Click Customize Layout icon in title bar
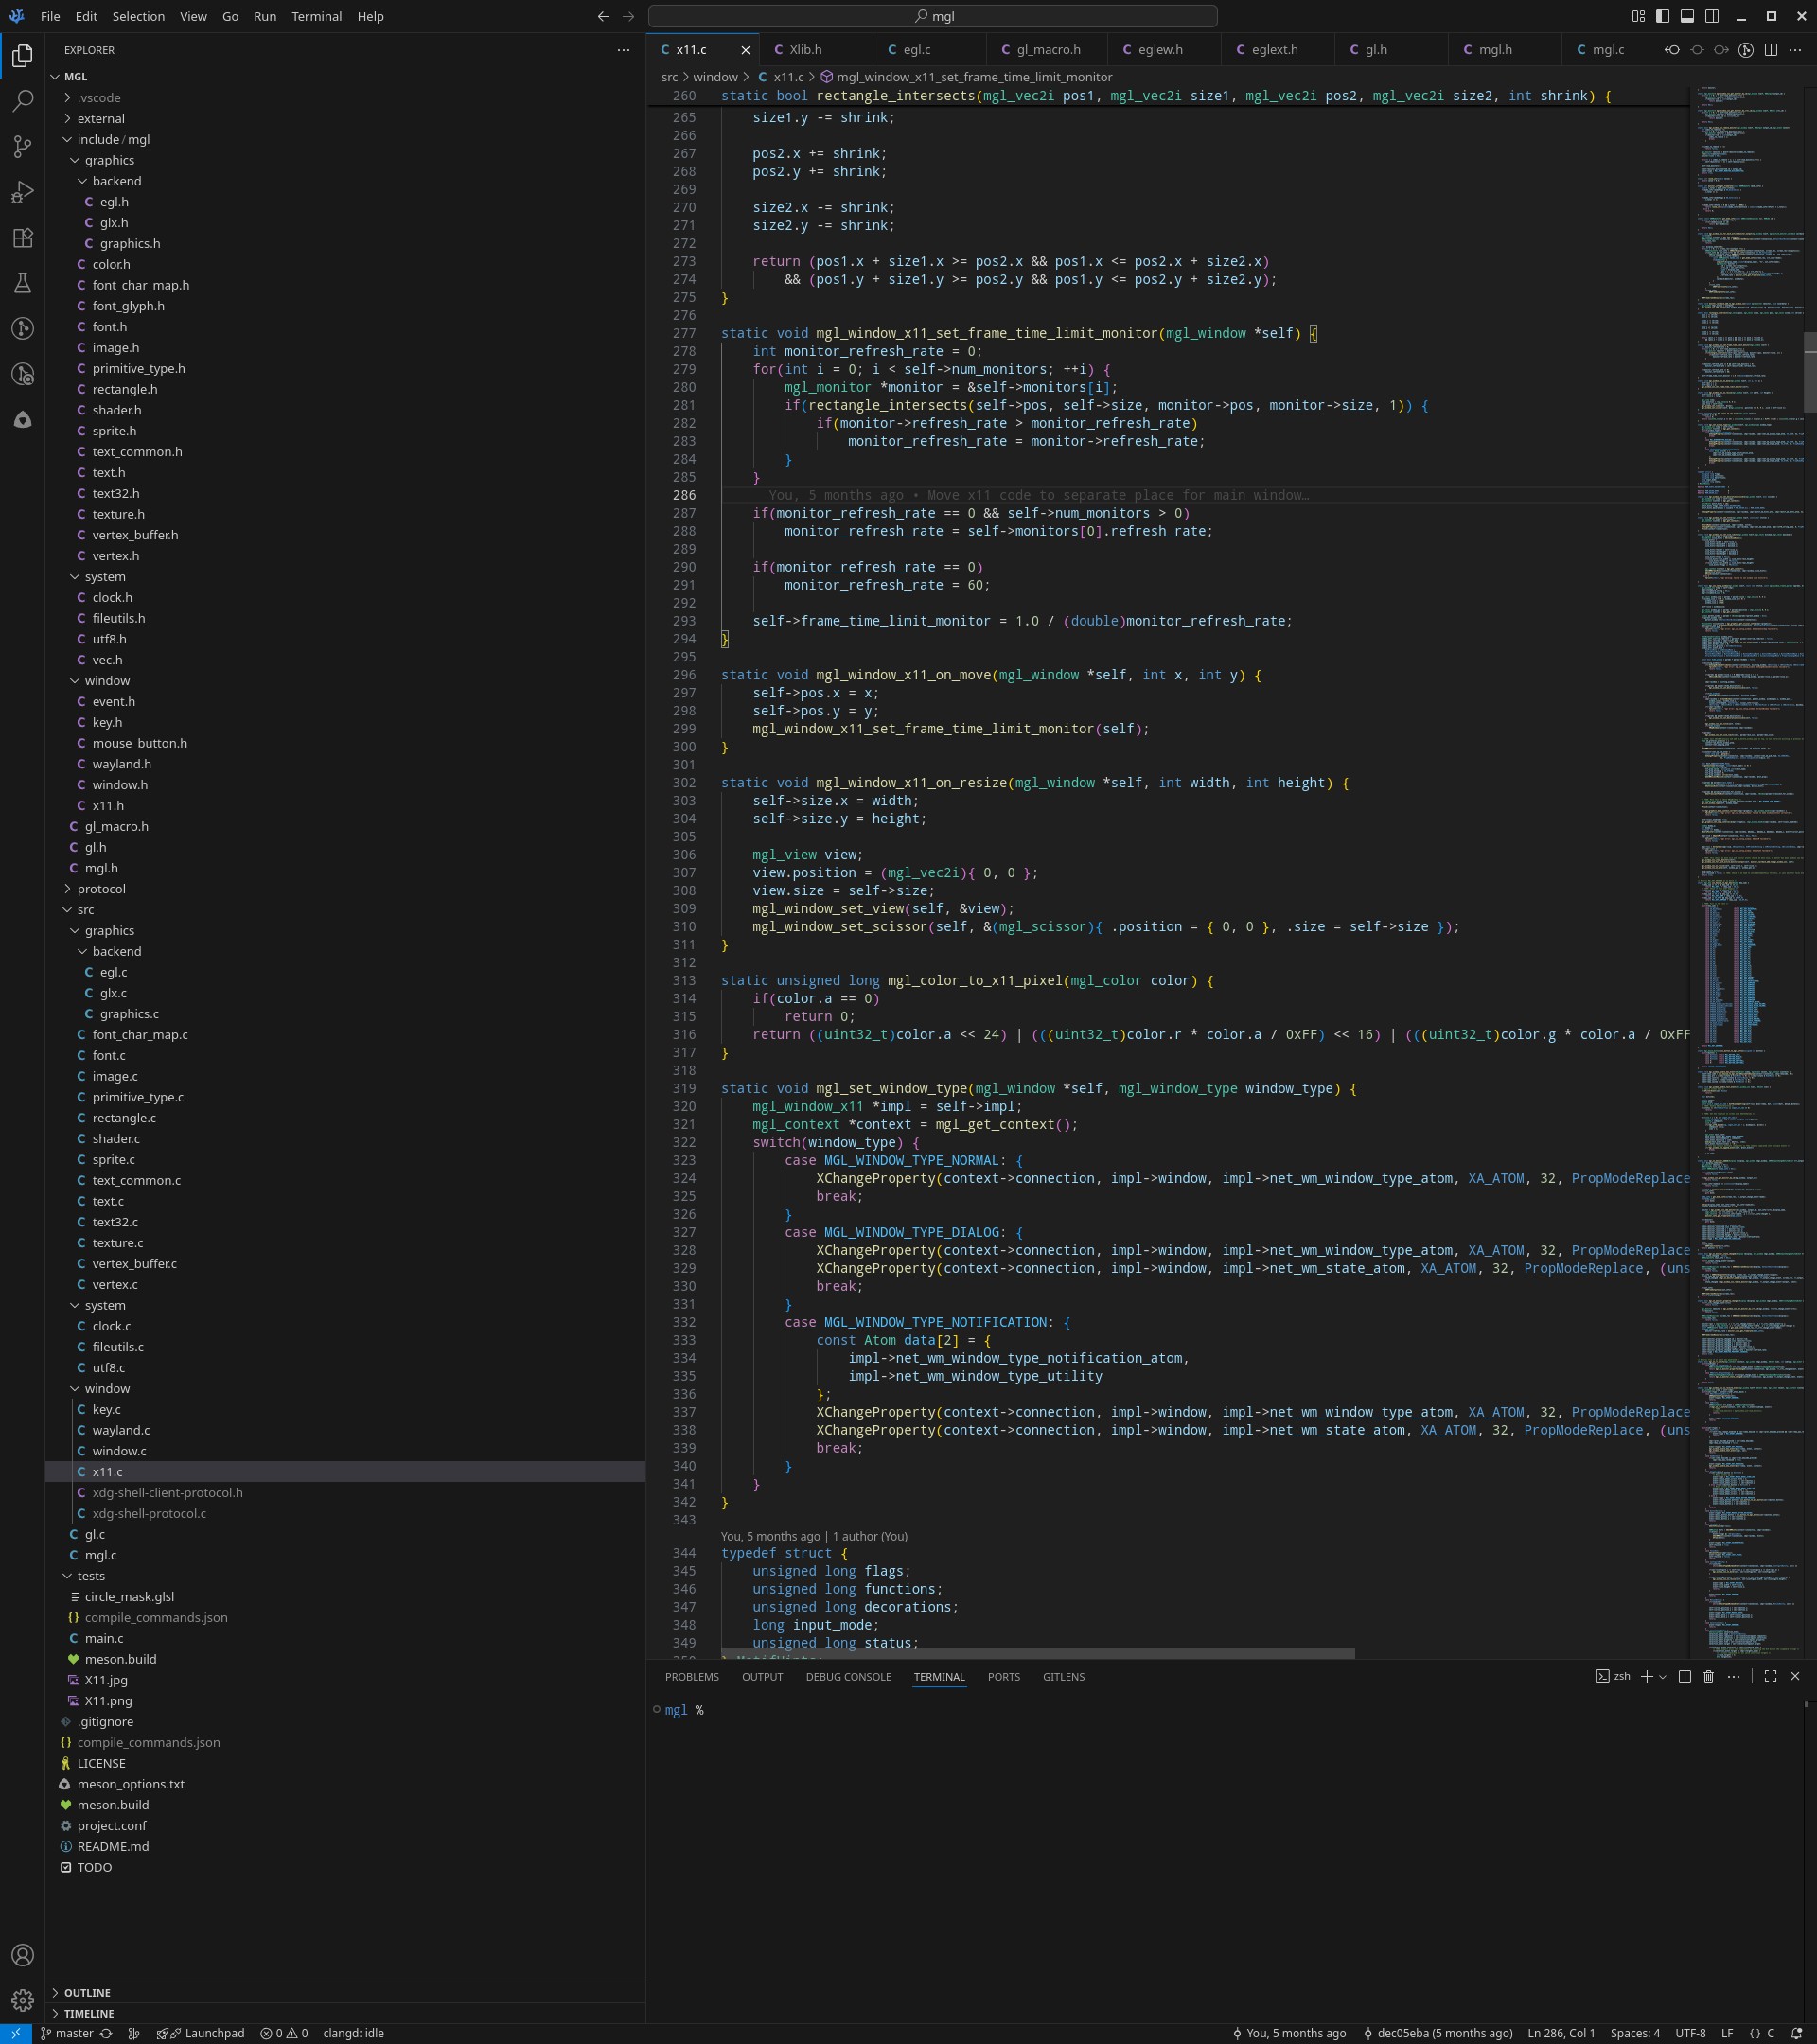 (1638, 16)
